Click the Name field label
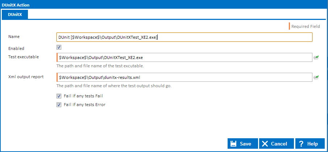 14,37
